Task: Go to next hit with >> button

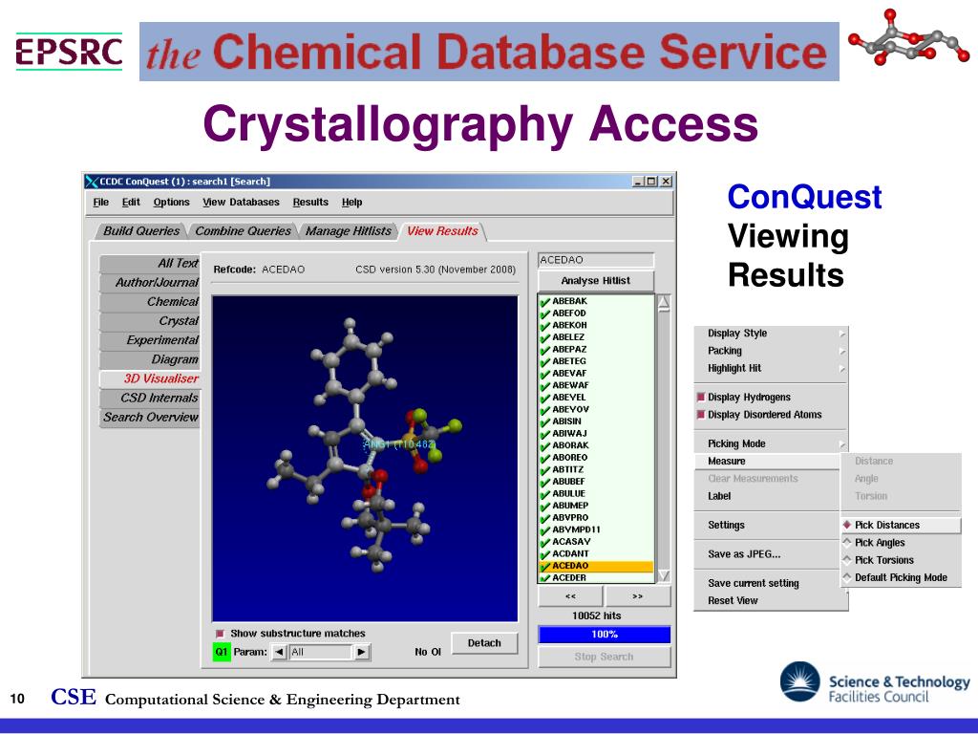Action: pos(637,596)
